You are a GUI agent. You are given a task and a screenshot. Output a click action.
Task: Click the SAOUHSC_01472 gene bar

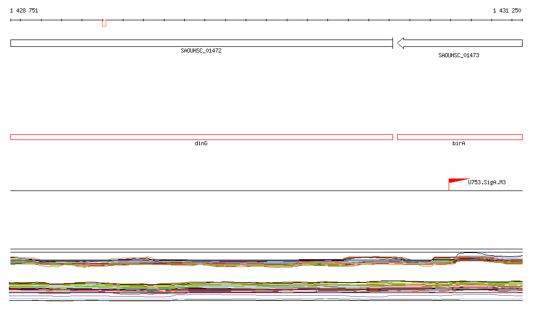[x=201, y=43]
